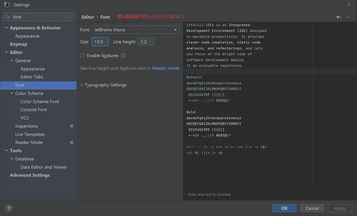The width and height of the screenshot is (357, 216).
Task: Click the Inspections project-level settings icon
Action: (71, 126)
